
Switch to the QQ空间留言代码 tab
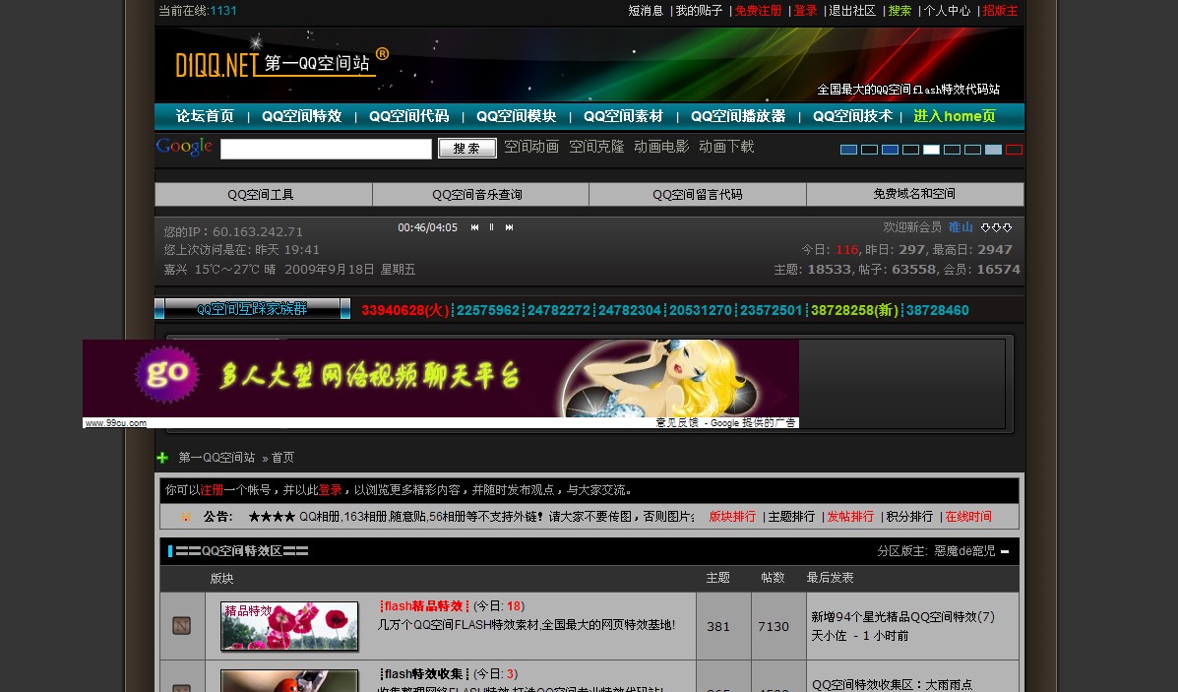tap(697, 195)
